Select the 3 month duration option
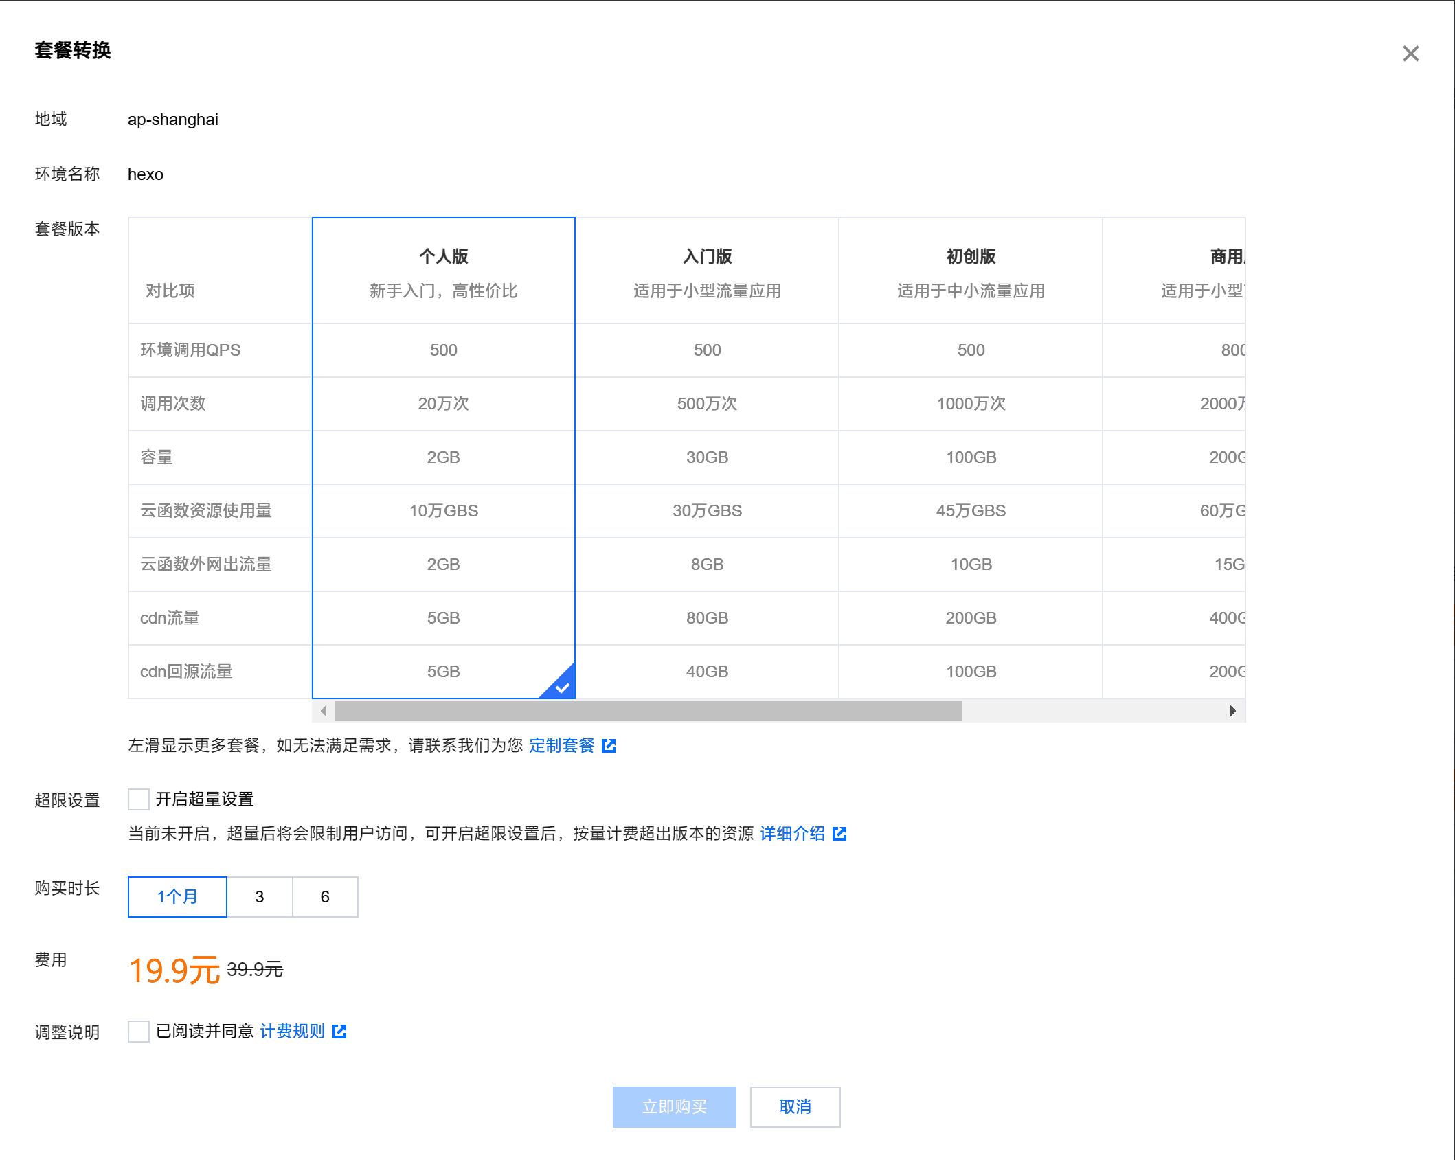This screenshot has height=1160, width=1455. click(260, 897)
